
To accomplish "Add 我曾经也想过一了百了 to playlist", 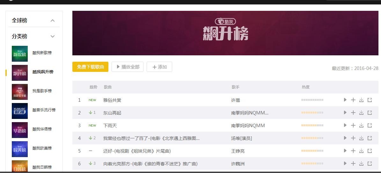I will pos(353,138).
